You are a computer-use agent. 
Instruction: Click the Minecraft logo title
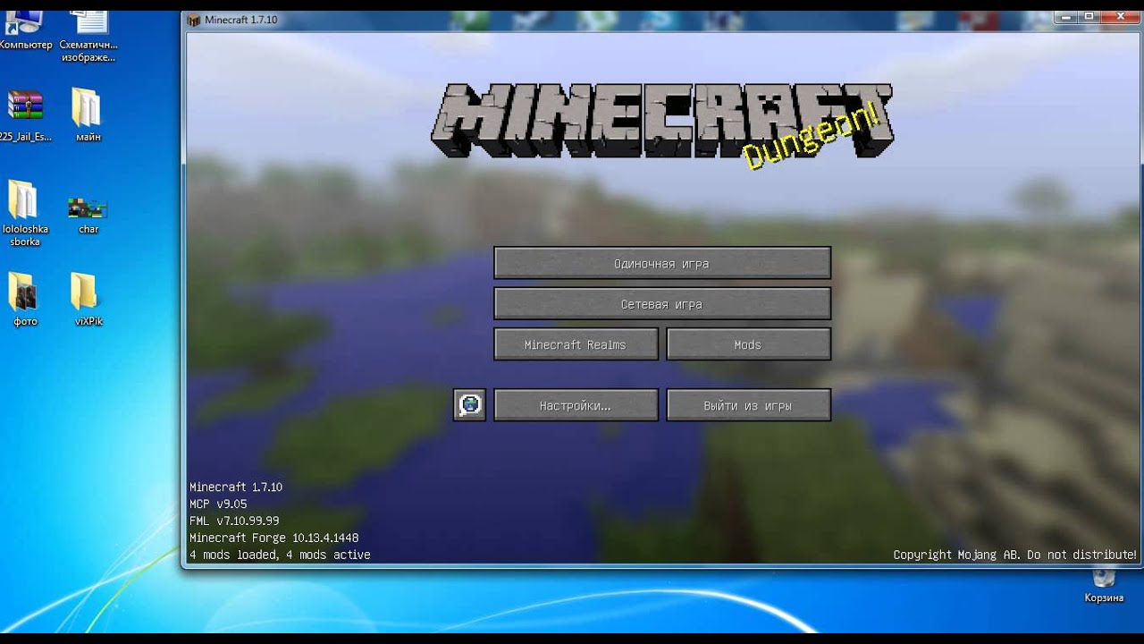[x=662, y=121]
